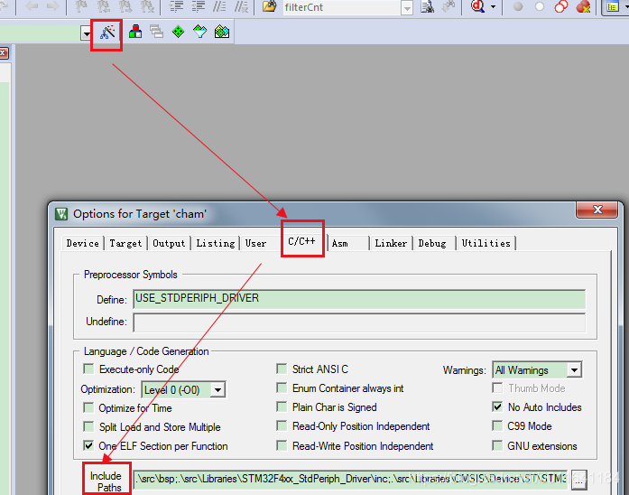Open debug icon dropdown arrow
The height and width of the screenshot is (495, 629).
pyautogui.click(x=493, y=6)
